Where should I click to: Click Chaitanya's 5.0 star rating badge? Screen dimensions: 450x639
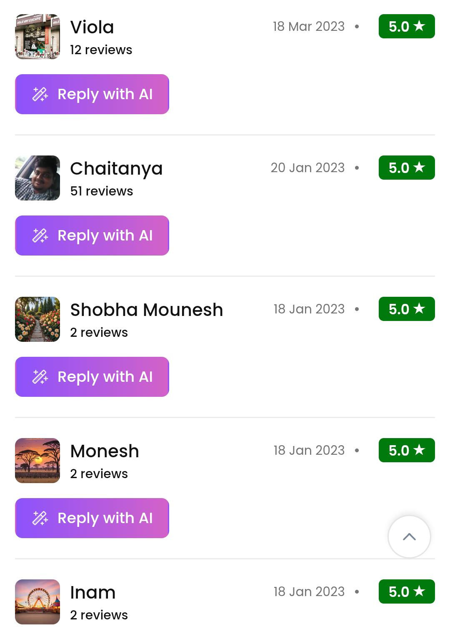point(406,168)
